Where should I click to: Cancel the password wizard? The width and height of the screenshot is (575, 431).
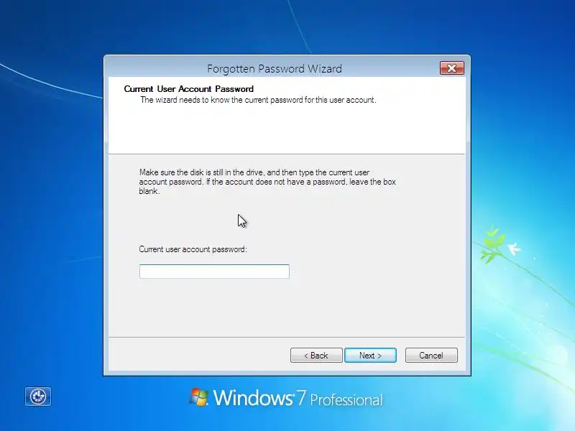point(431,356)
